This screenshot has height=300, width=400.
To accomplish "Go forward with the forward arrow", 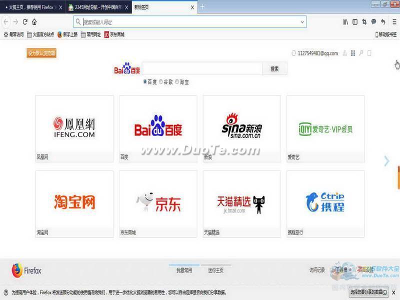I will coord(15,22).
